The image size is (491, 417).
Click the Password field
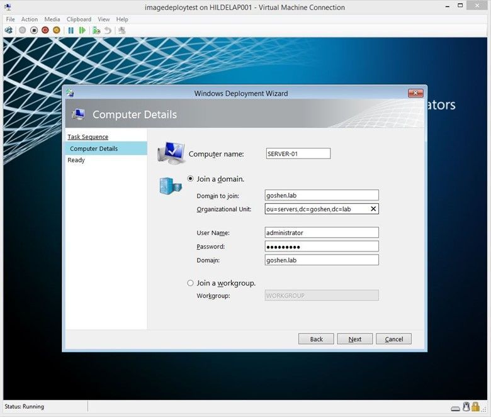[322, 246]
